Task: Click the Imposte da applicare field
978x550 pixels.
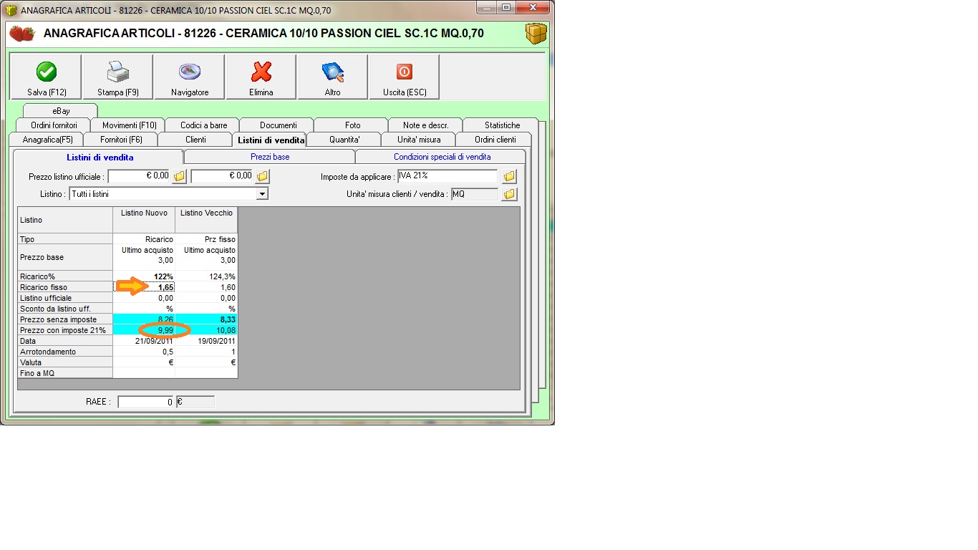Action: (447, 176)
